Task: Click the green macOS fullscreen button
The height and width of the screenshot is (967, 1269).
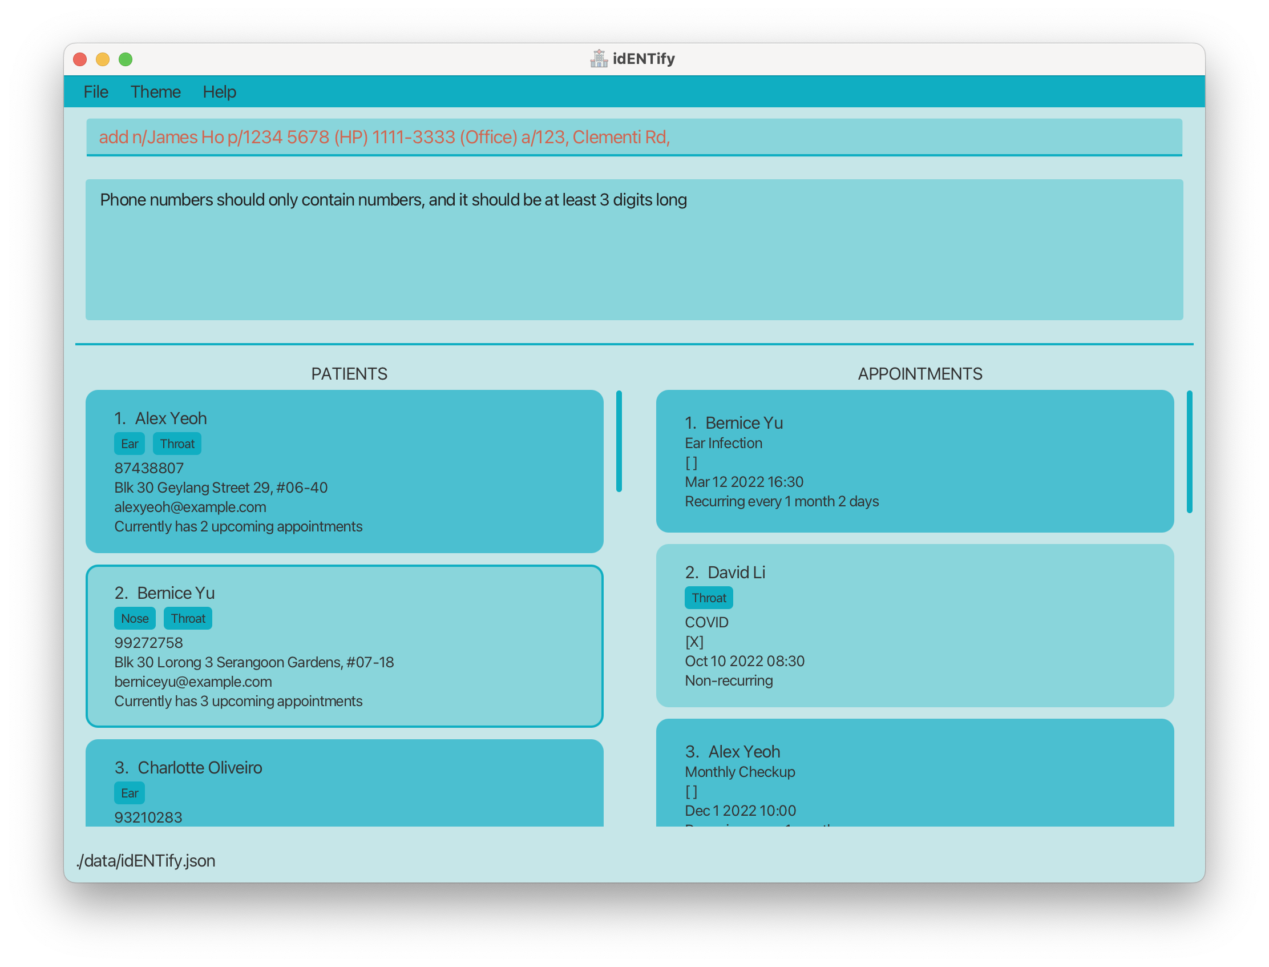Action: (x=126, y=59)
